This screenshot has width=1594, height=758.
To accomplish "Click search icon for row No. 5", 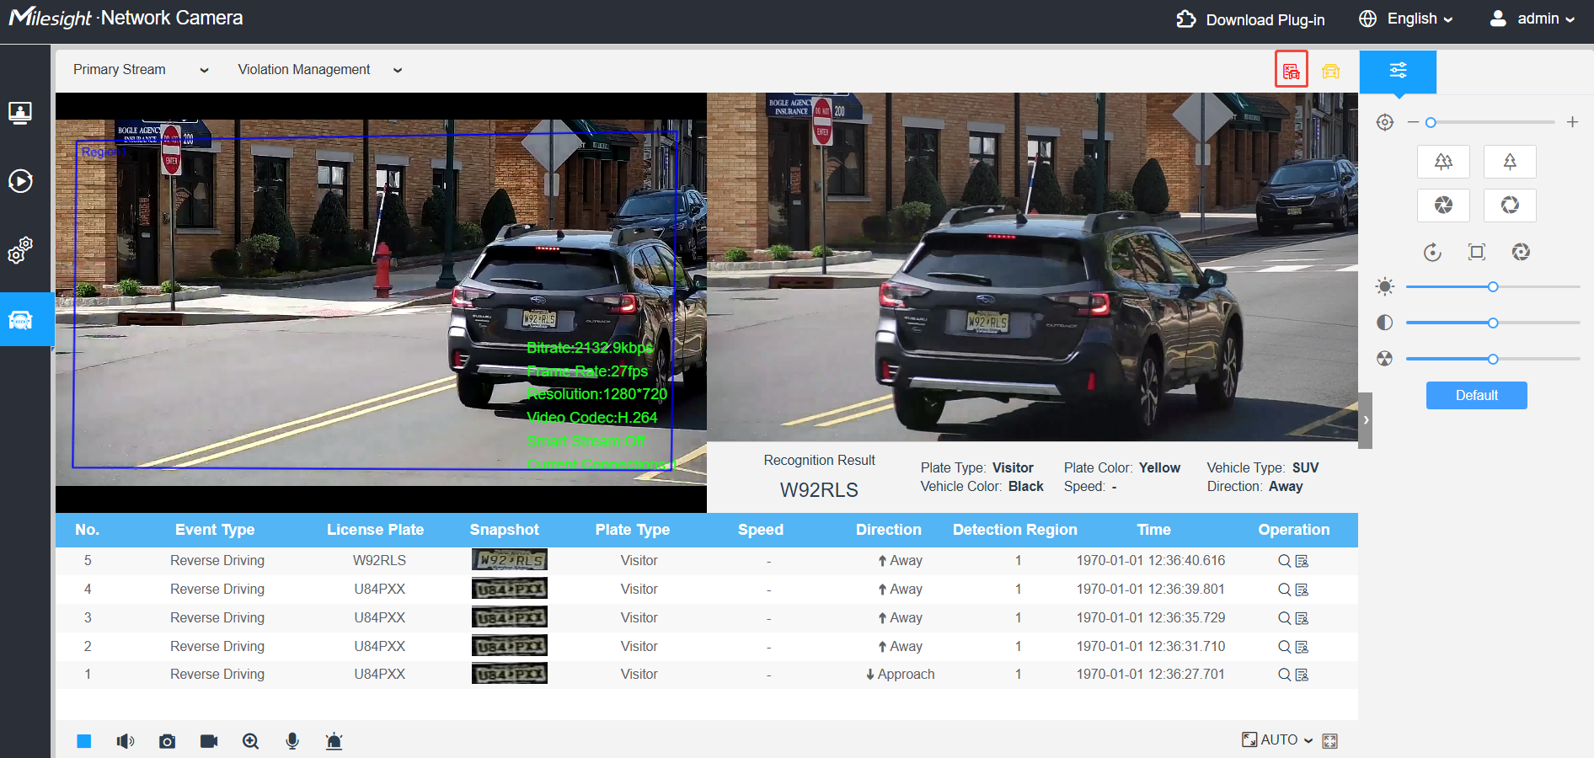I will tap(1285, 561).
